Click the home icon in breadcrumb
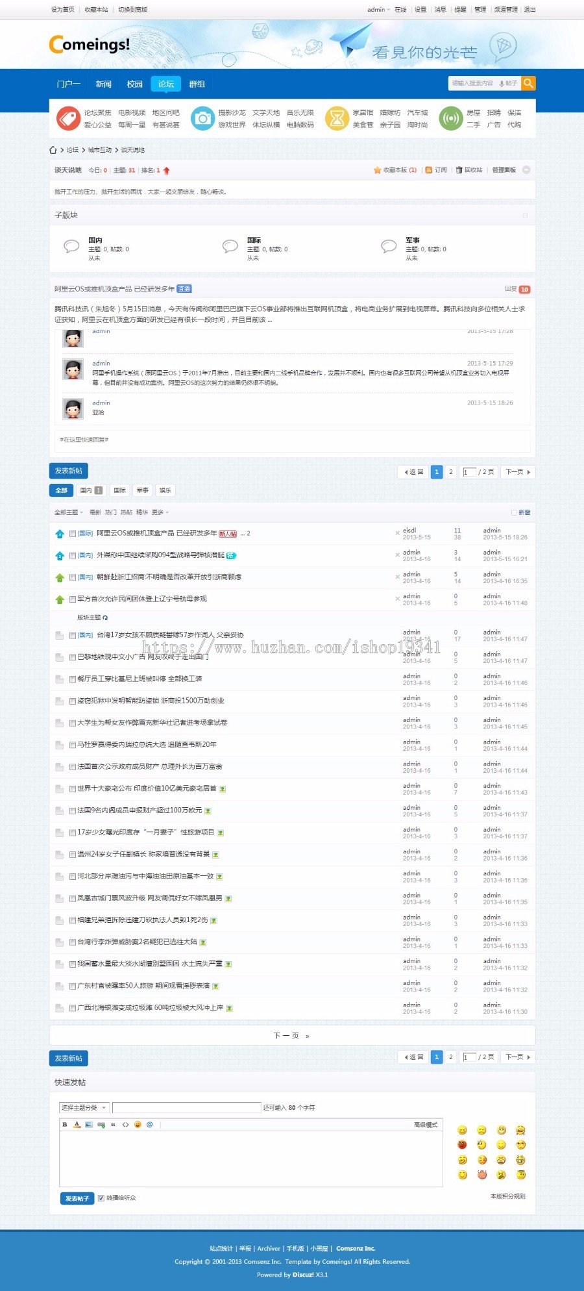The height and width of the screenshot is (1291, 584). (x=53, y=150)
